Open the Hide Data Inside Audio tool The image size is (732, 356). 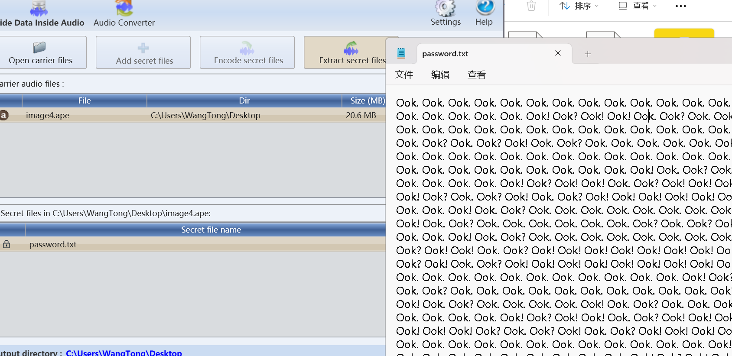click(x=42, y=14)
